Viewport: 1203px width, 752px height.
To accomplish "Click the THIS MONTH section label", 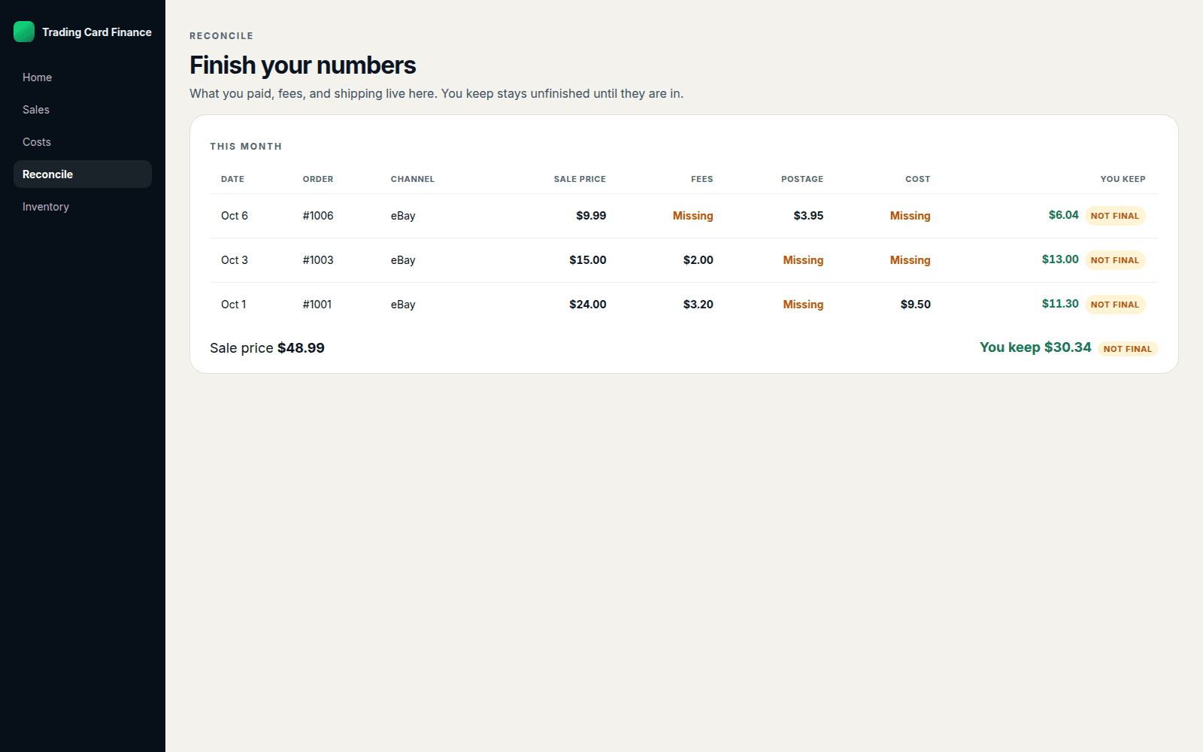I will click(246, 147).
